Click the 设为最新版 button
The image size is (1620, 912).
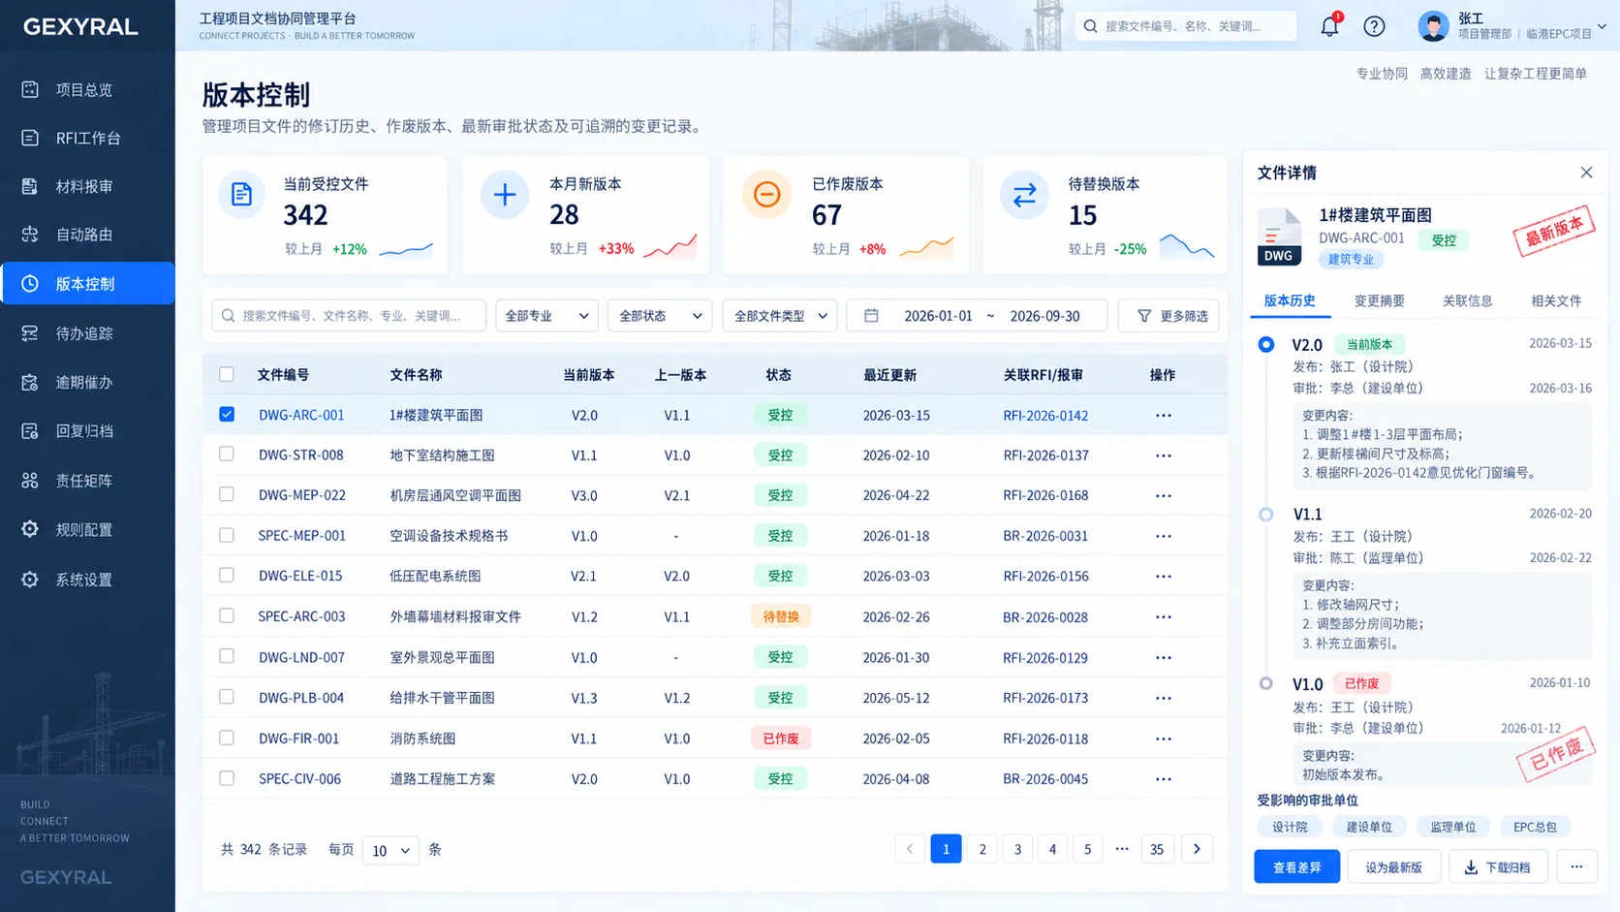pyautogui.click(x=1393, y=867)
